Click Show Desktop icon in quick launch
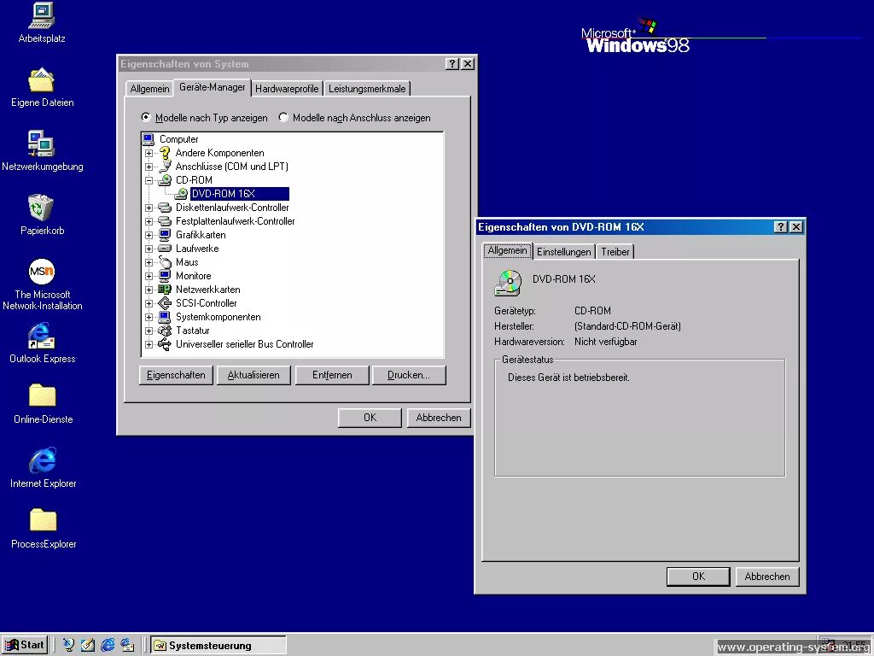This screenshot has width=874, height=656. (x=88, y=645)
